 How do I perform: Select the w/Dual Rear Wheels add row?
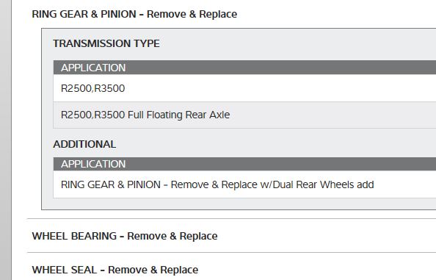click(244, 184)
